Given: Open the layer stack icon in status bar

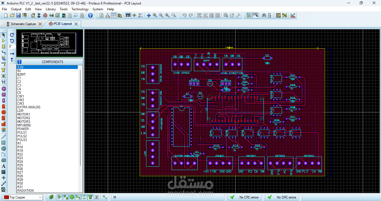Looking at the screenshot, I should 51,197.
